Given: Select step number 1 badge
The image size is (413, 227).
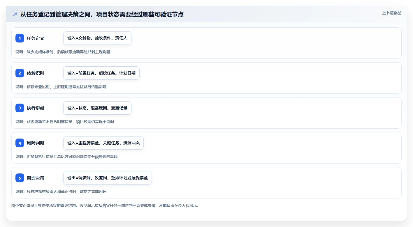Looking at the screenshot, I should pyautogui.click(x=20, y=38).
